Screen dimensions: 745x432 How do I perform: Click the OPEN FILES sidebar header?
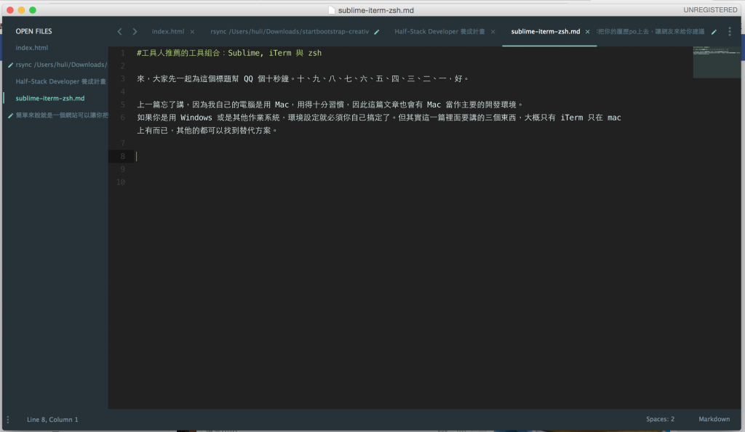[x=33, y=31]
